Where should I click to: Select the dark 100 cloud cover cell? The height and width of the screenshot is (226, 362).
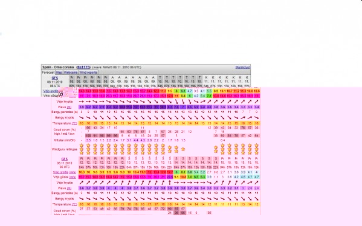[x=88, y=136]
